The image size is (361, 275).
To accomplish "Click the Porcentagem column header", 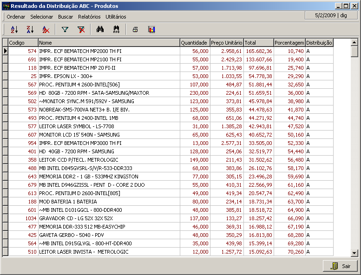I will (x=289, y=43).
